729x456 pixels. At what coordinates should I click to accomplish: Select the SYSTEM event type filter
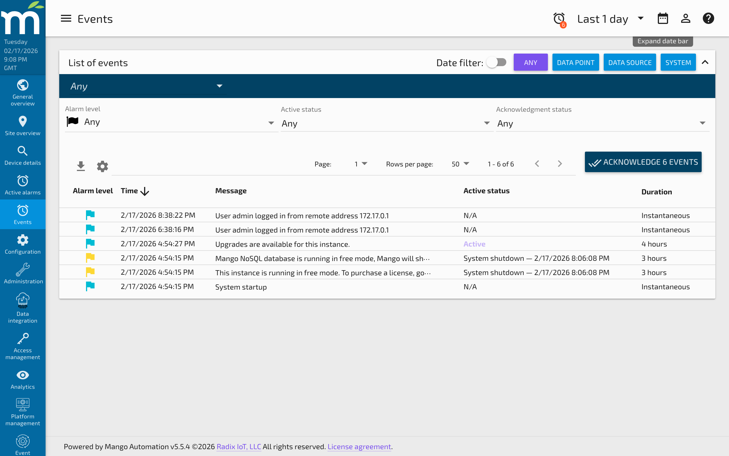678,62
